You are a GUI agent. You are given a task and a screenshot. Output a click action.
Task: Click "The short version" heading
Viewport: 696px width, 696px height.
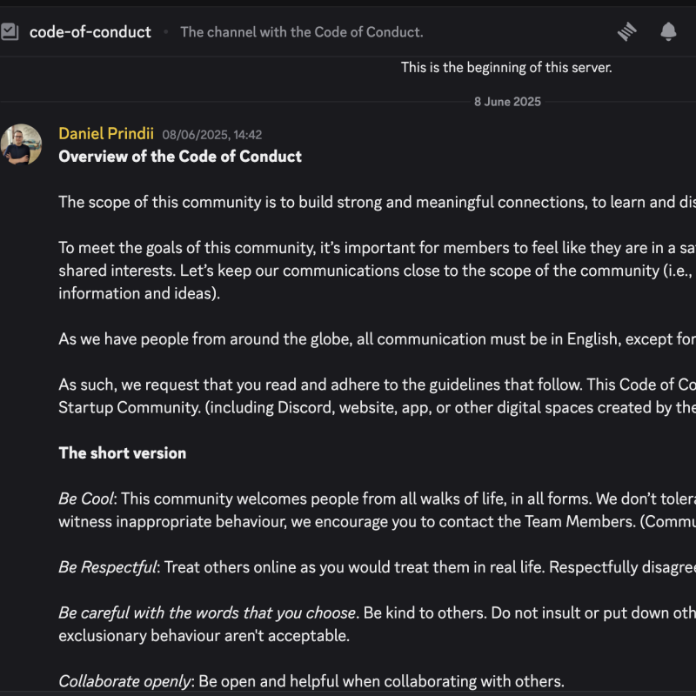pos(122,452)
